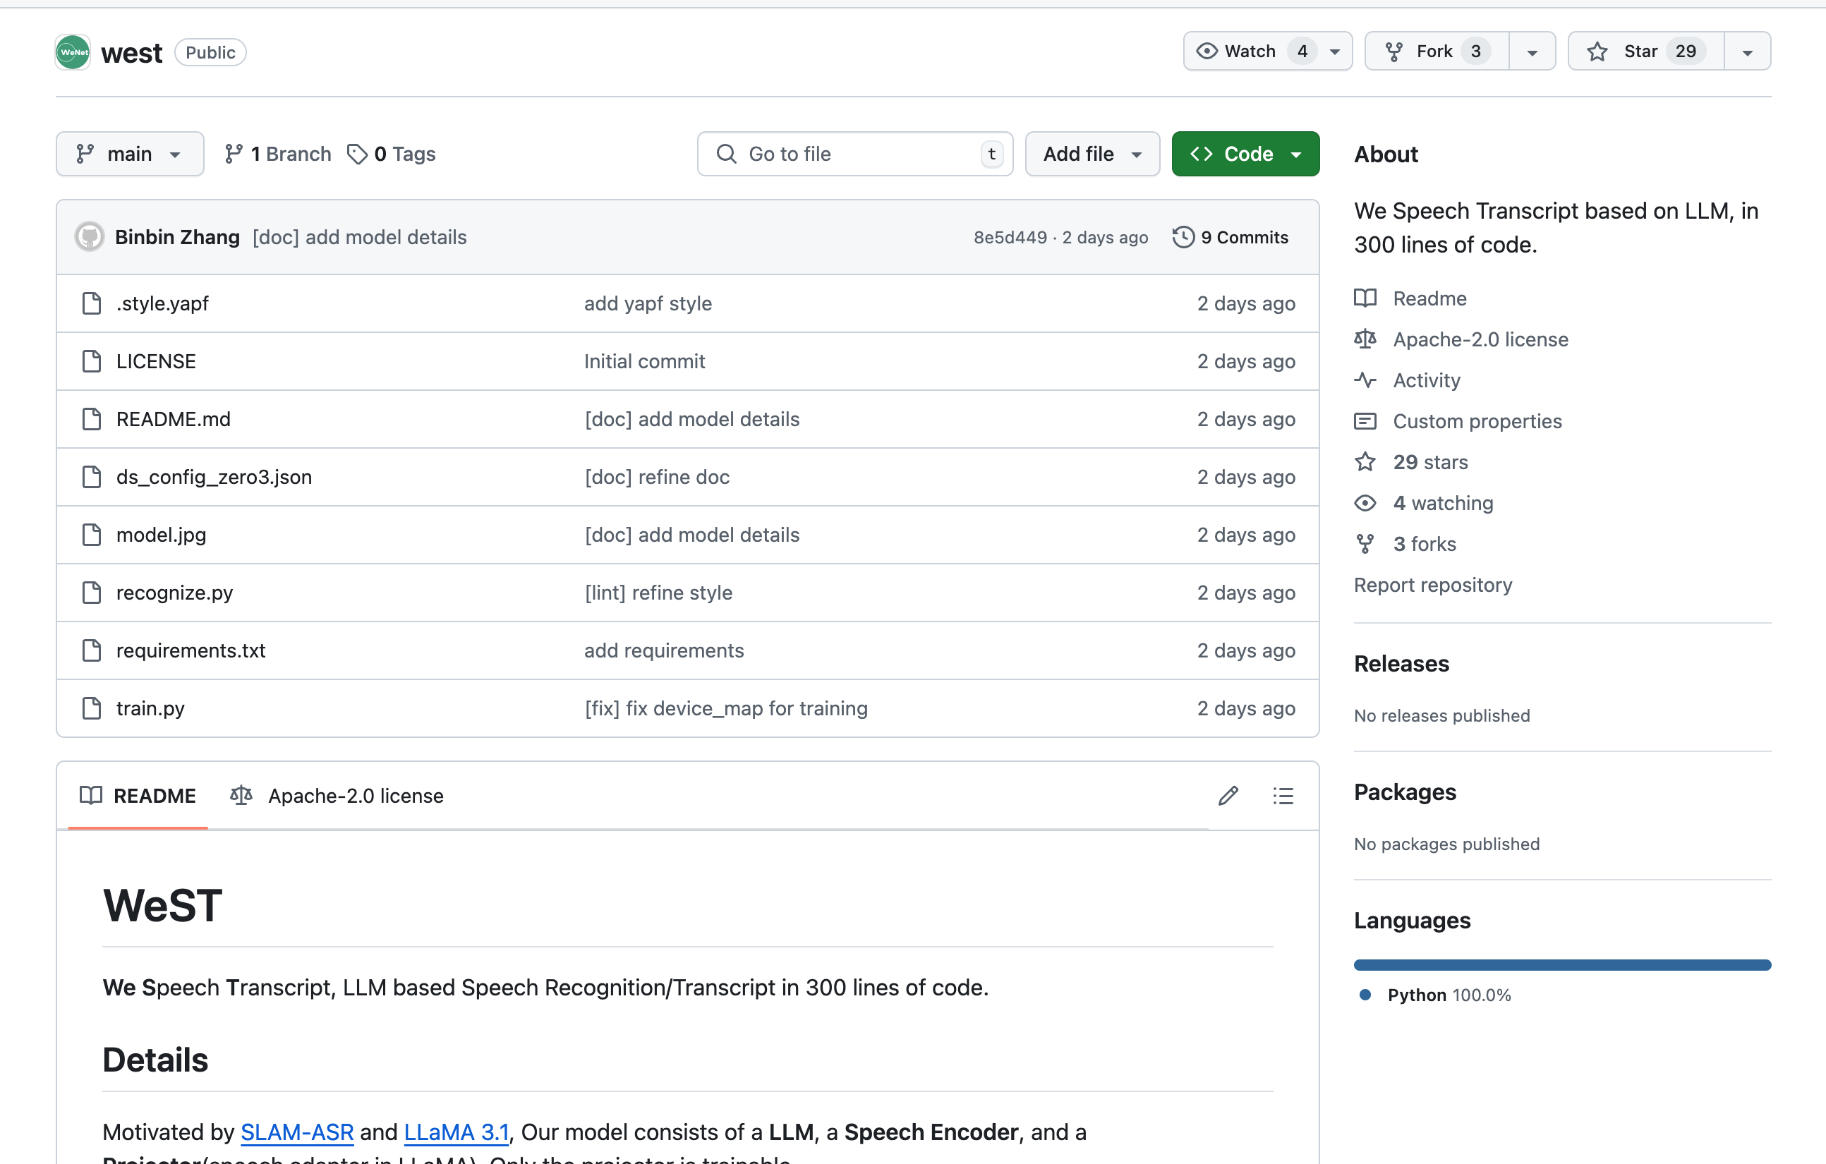
Task: Open the main branch selector dropdown
Action: click(130, 154)
